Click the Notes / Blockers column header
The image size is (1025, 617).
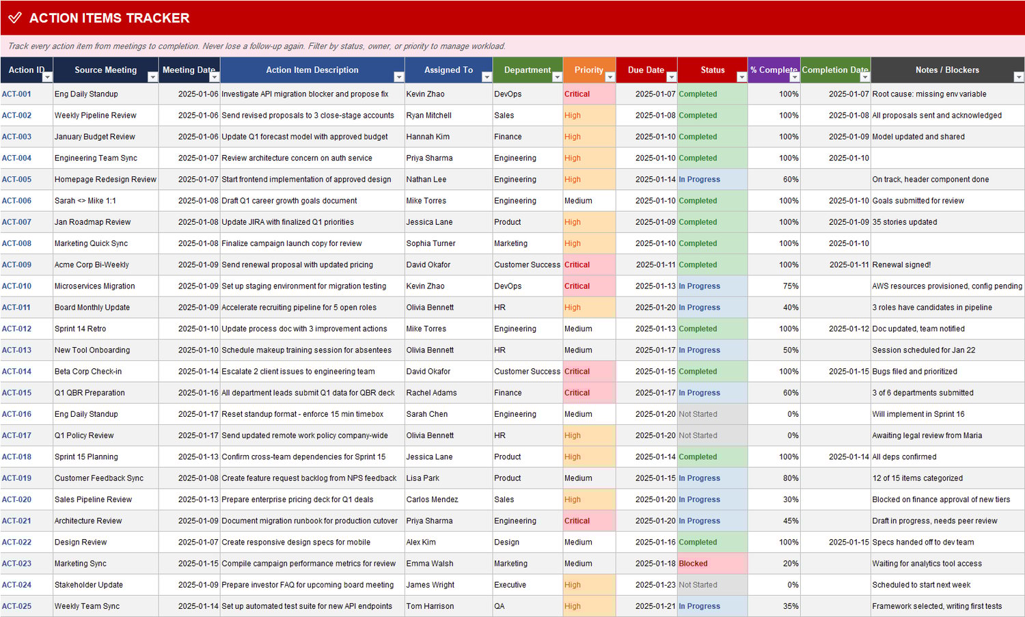pos(947,69)
